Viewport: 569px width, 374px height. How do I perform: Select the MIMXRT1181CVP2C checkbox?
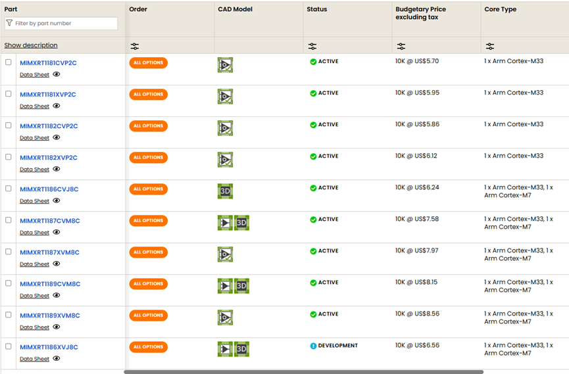click(x=9, y=62)
